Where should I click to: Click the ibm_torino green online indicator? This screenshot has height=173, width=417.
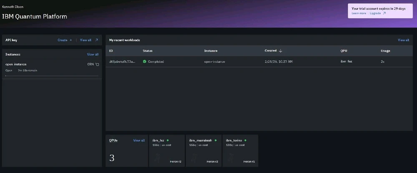coord(245,141)
